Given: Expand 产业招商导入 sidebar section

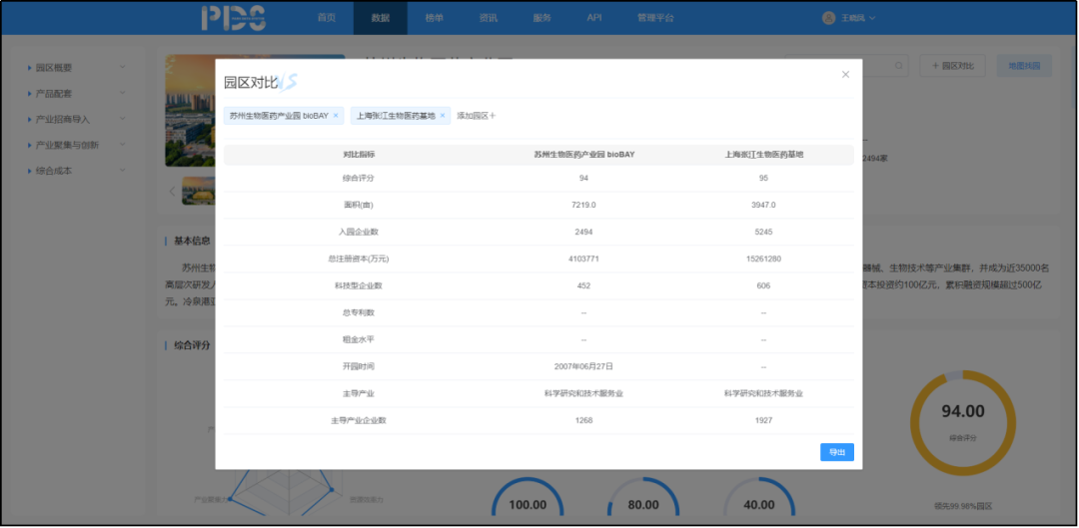Looking at the screenshot, I should click(x=76, y=119).
